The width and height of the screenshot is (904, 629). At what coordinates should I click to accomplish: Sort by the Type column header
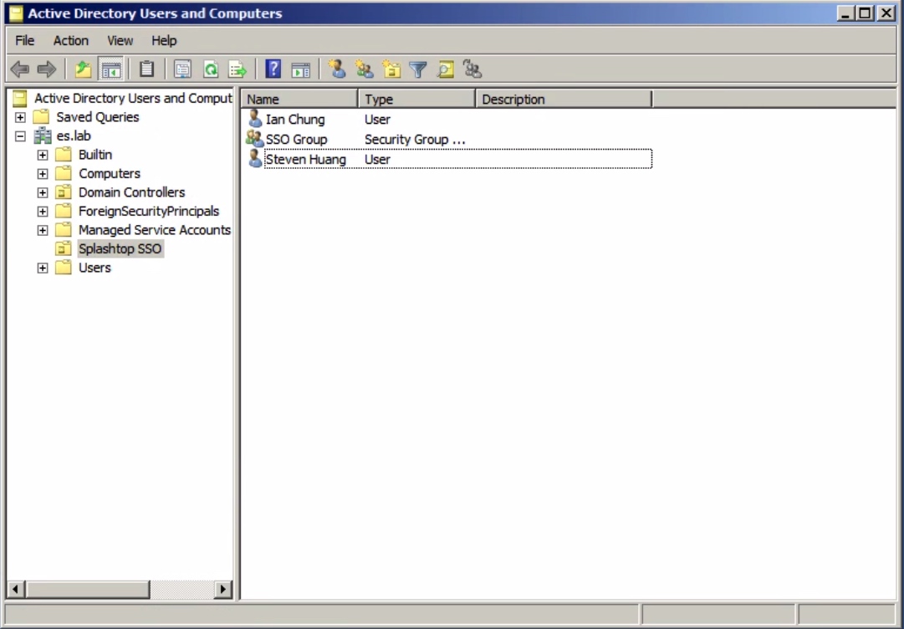tap(416, 100)
